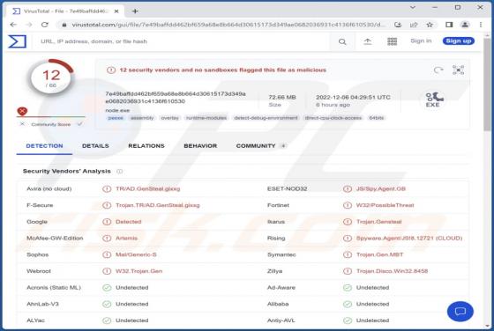Click the detect-debug-environment tag
Screen dimensions: 494x331
tap(266, 118)
